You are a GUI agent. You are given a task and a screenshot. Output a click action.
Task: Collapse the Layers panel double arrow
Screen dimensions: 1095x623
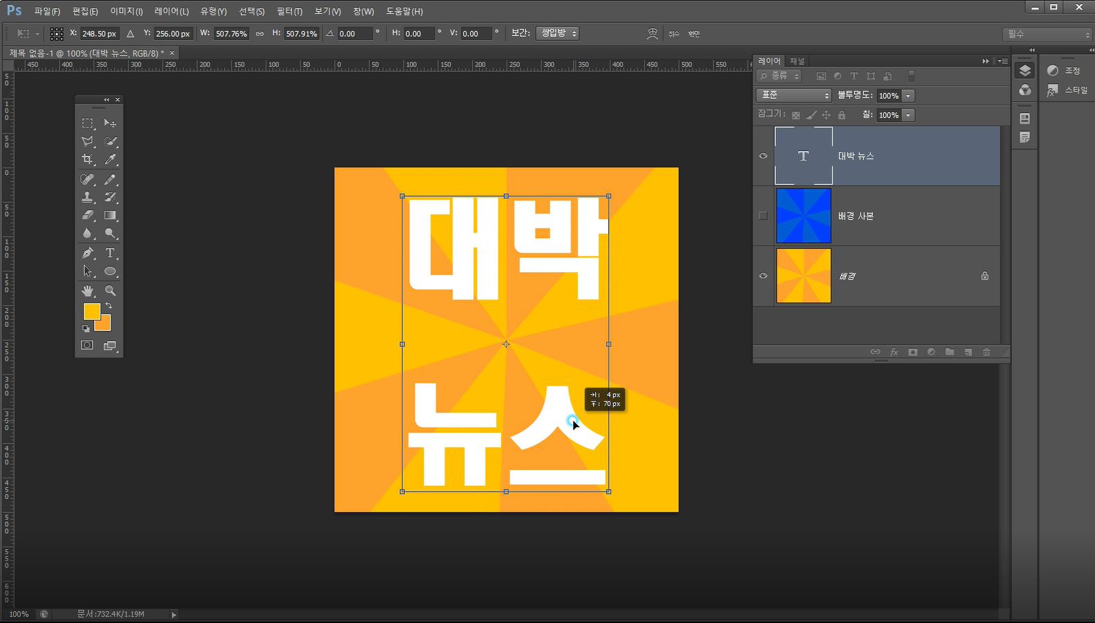point(986,61)
